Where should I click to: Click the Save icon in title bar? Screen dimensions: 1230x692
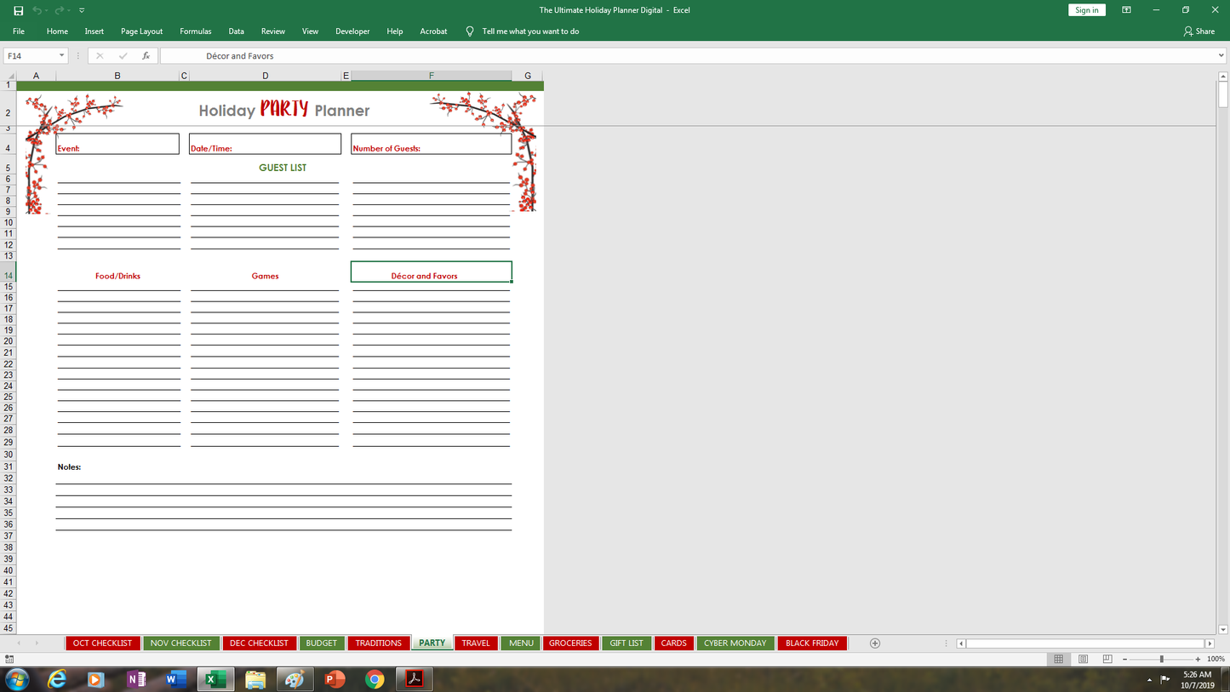click(x=18, y=10)
